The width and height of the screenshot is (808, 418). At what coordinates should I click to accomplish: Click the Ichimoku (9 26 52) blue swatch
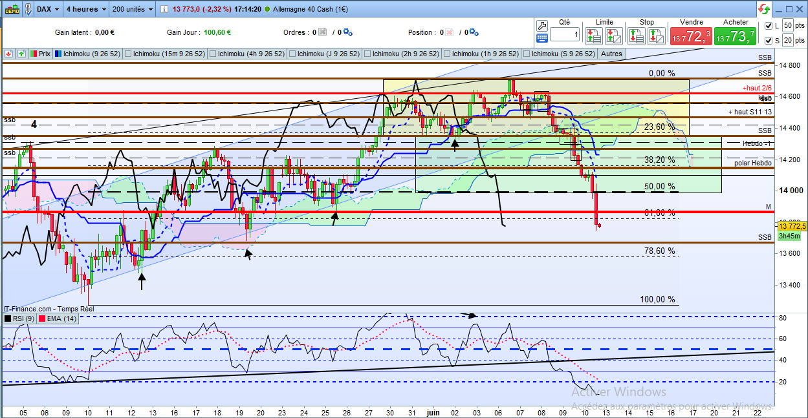point(58,54)
